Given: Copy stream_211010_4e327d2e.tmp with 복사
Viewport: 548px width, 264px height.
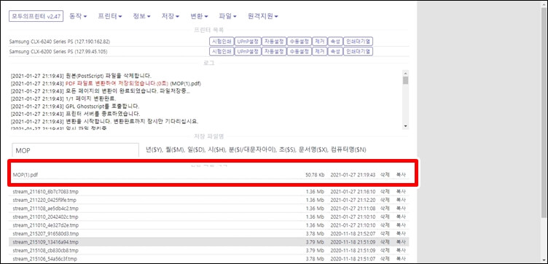Looking at the screenshot, I should (401, 225).
